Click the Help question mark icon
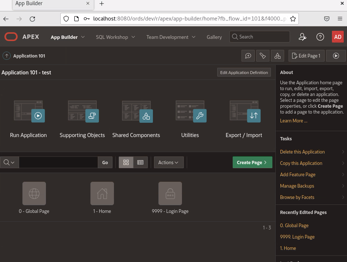The width and height of the screenshot is (347, 262). coord(320,37)
